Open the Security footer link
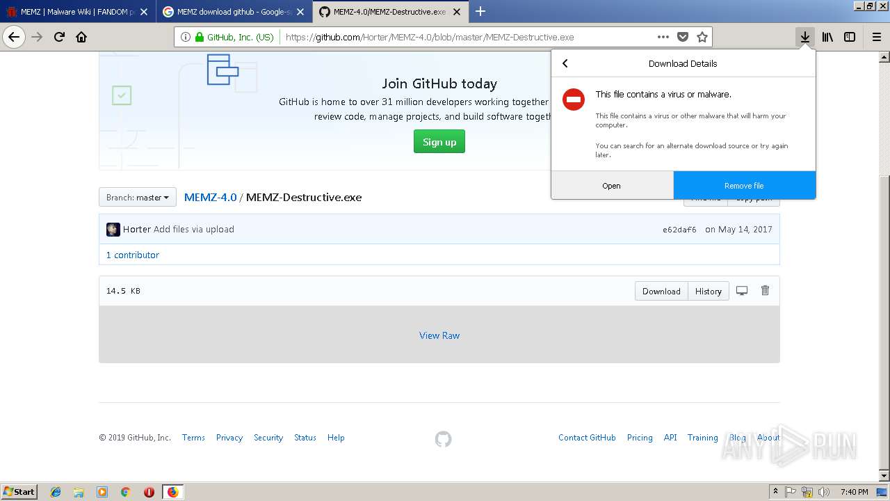The image size is (890, 501). click(x=268, y=438)
